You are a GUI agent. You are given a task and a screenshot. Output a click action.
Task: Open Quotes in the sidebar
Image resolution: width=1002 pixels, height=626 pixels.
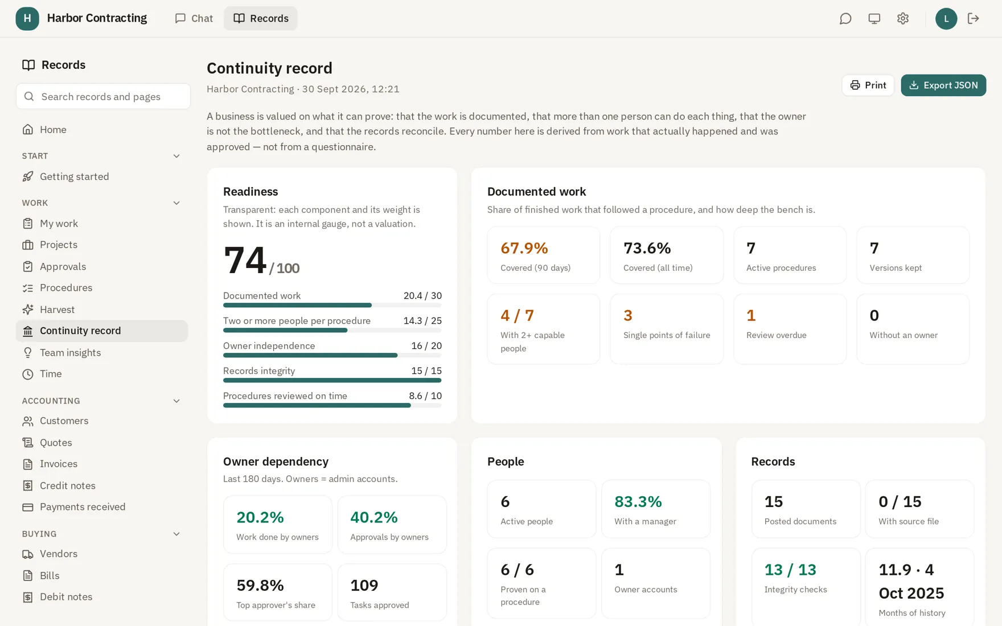pyautogui.click(x=102, y=443)
